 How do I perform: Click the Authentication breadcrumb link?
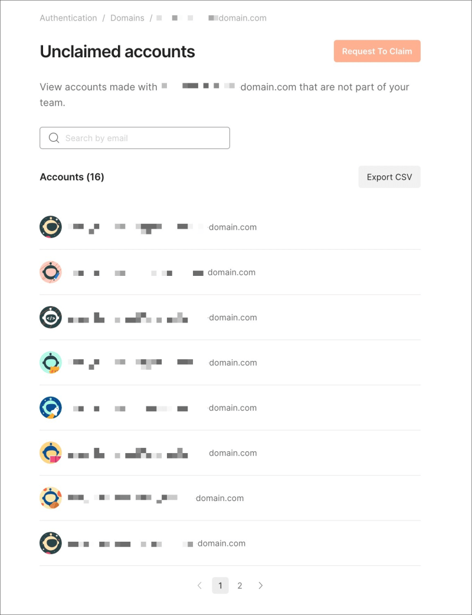pos(68,18)
